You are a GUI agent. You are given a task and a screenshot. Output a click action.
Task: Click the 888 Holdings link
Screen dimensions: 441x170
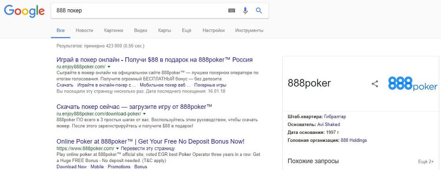click(x=354, y=140)
